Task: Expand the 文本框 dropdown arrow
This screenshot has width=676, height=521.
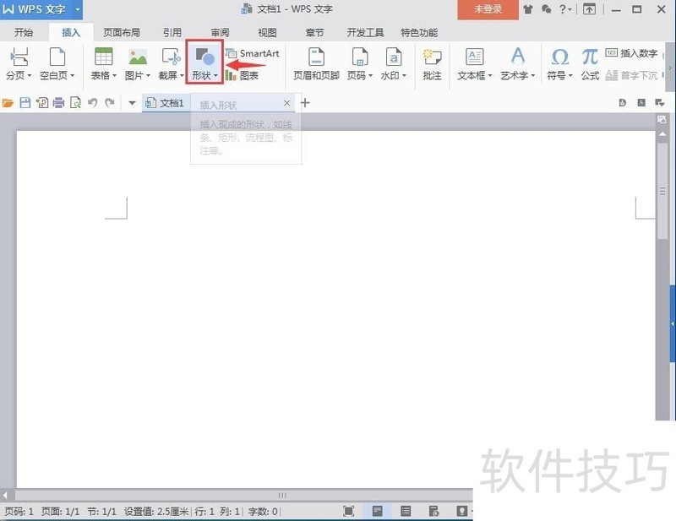Action: pyautogui.click(x=490, y=76)
